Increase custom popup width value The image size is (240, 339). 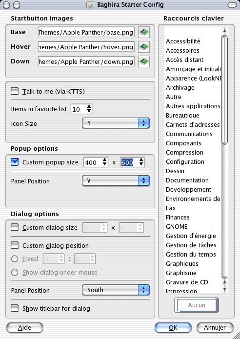(104, 160)
